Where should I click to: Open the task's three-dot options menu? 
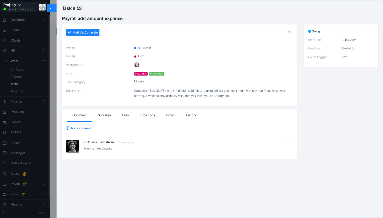[289, 32]
